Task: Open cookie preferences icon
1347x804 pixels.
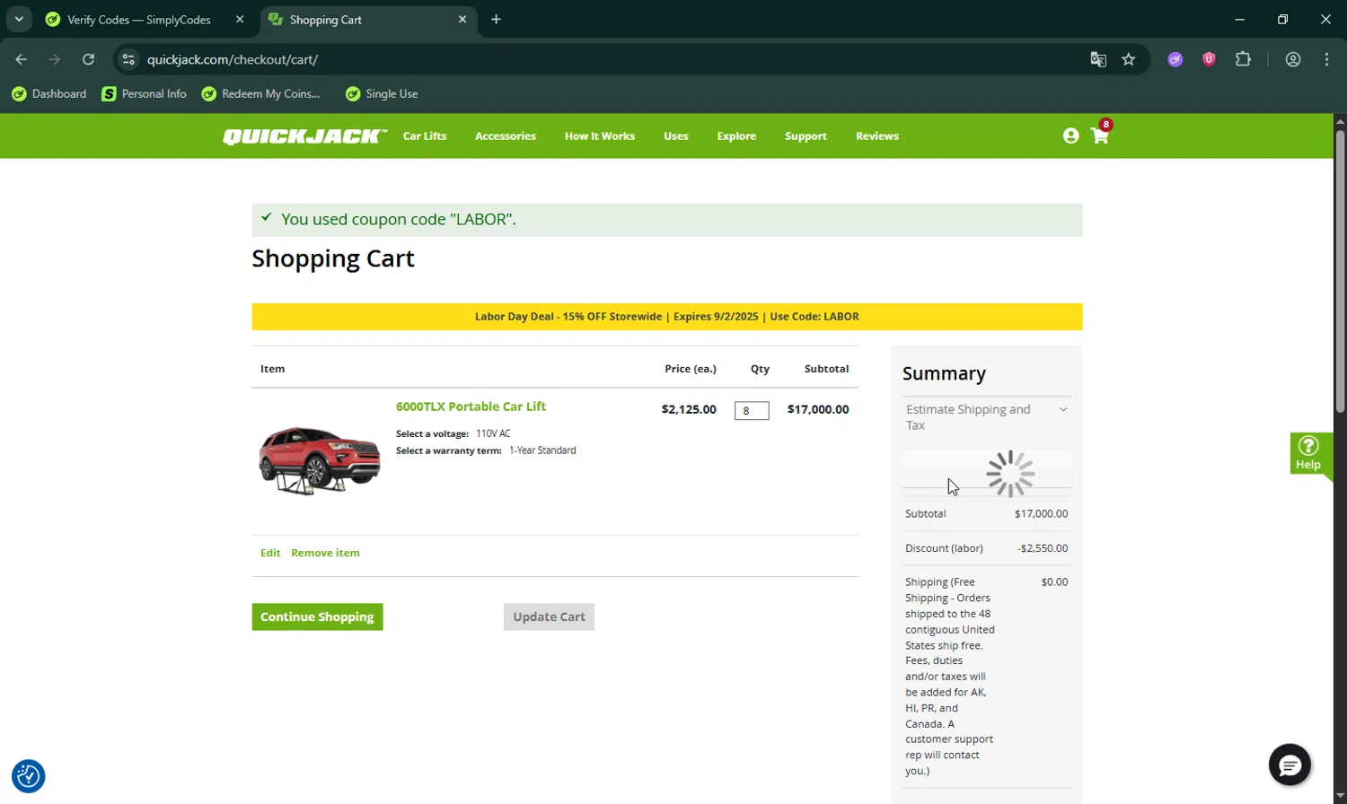Action: point(29,776)
